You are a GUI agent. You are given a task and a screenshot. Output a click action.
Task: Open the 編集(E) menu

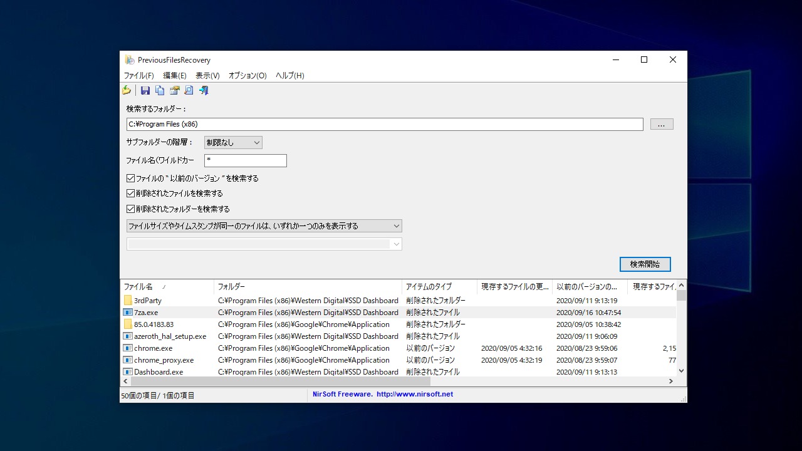[x=175, y=76]
